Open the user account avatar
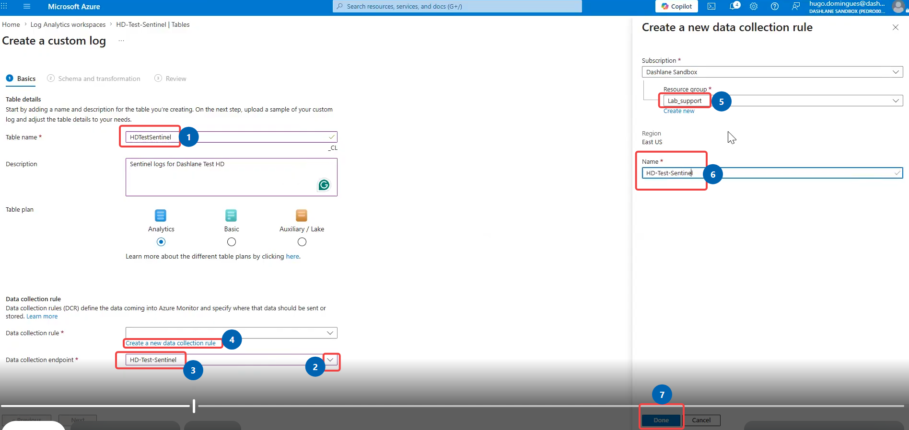 click(898, 7)
